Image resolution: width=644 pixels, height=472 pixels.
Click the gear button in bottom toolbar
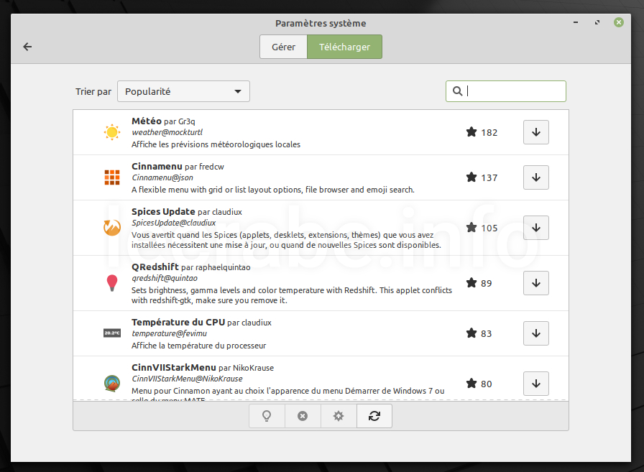339,416
